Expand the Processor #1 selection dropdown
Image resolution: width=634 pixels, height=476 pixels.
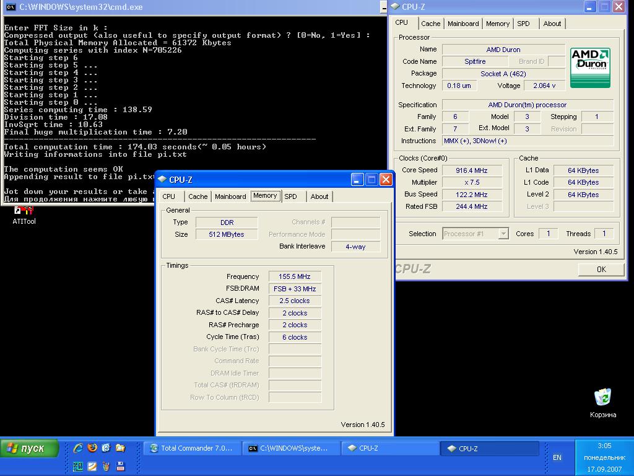[503, 234]
